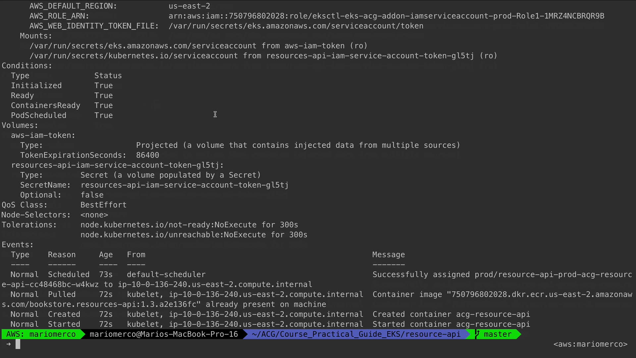Viewport: 636px width, 358px height.
Task: Click the us-east-2 region value
Action: click(x=189, y=6)
